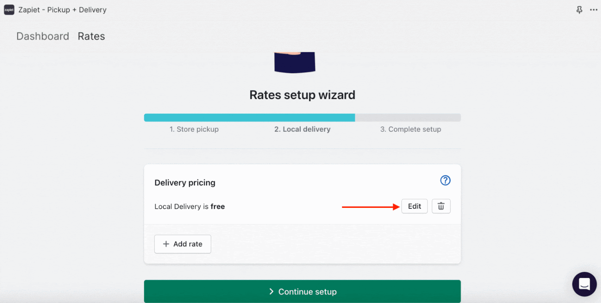Open the chat support widget
The width and height of the screenshot is (601, 303).
pyautogui.click(x=584, y=284)
